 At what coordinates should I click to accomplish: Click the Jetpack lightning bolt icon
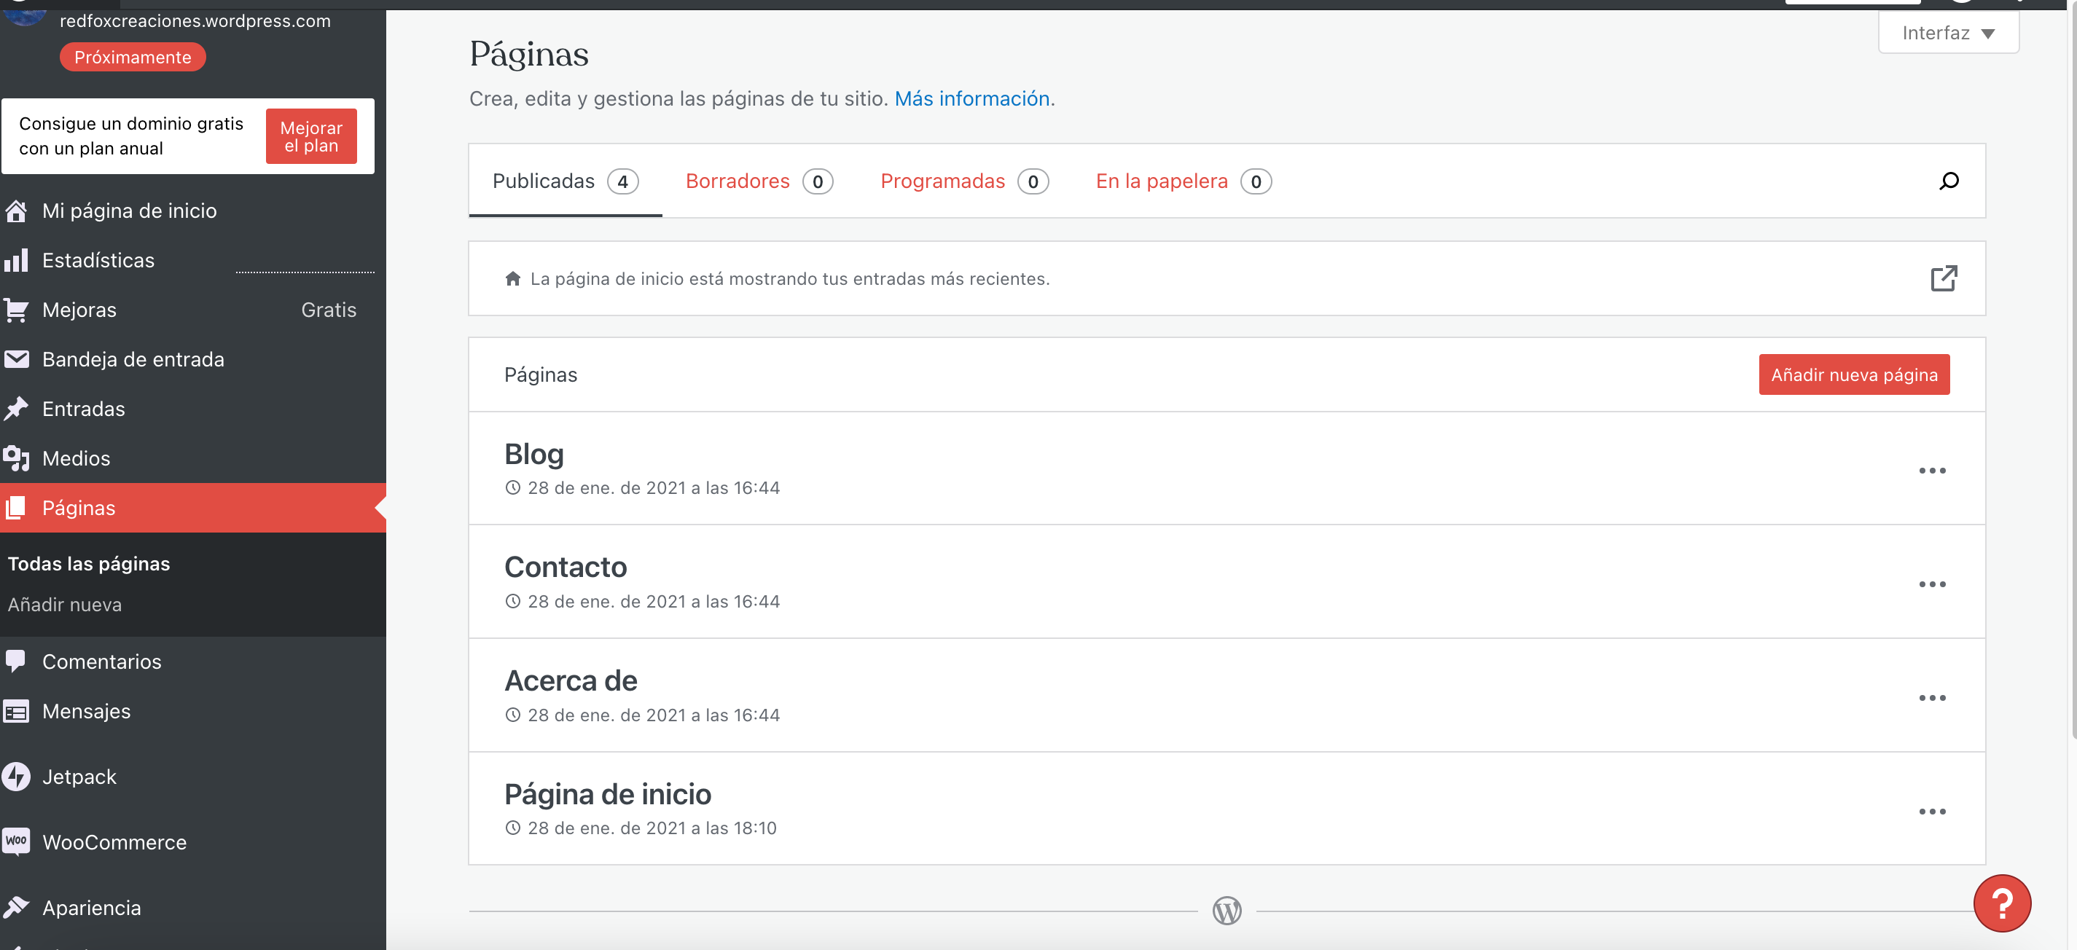16,777
